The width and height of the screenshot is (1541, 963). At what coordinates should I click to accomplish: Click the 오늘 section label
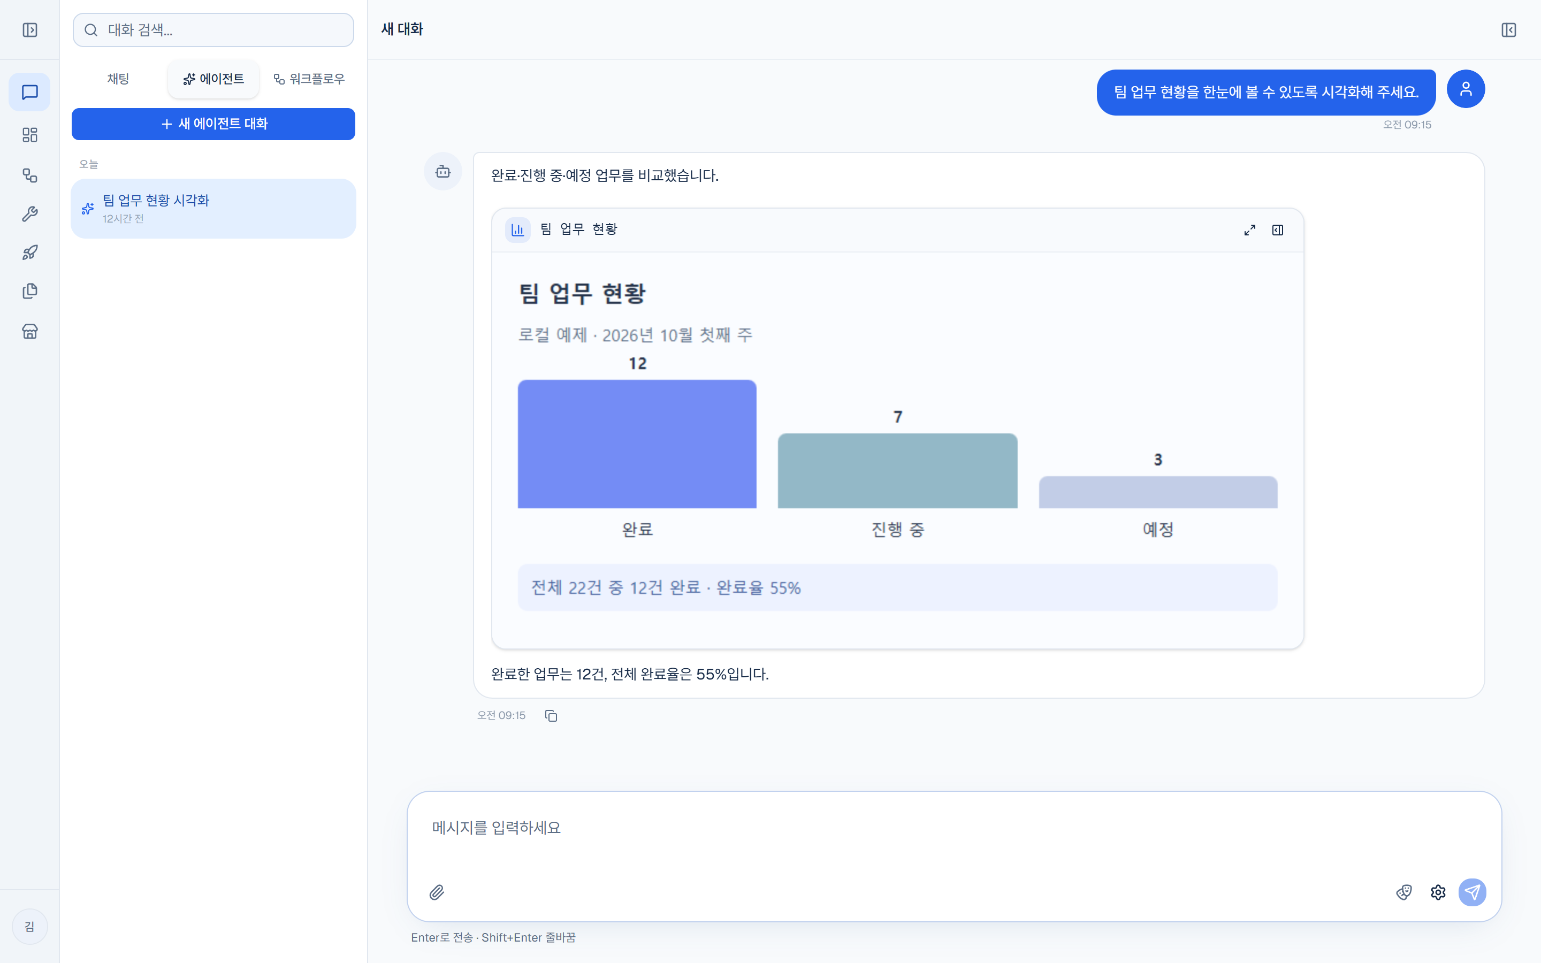(x=88, y=164)
